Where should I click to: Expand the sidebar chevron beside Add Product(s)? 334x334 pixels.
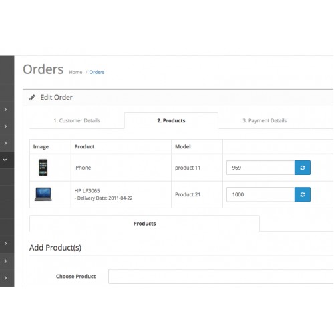5,244
